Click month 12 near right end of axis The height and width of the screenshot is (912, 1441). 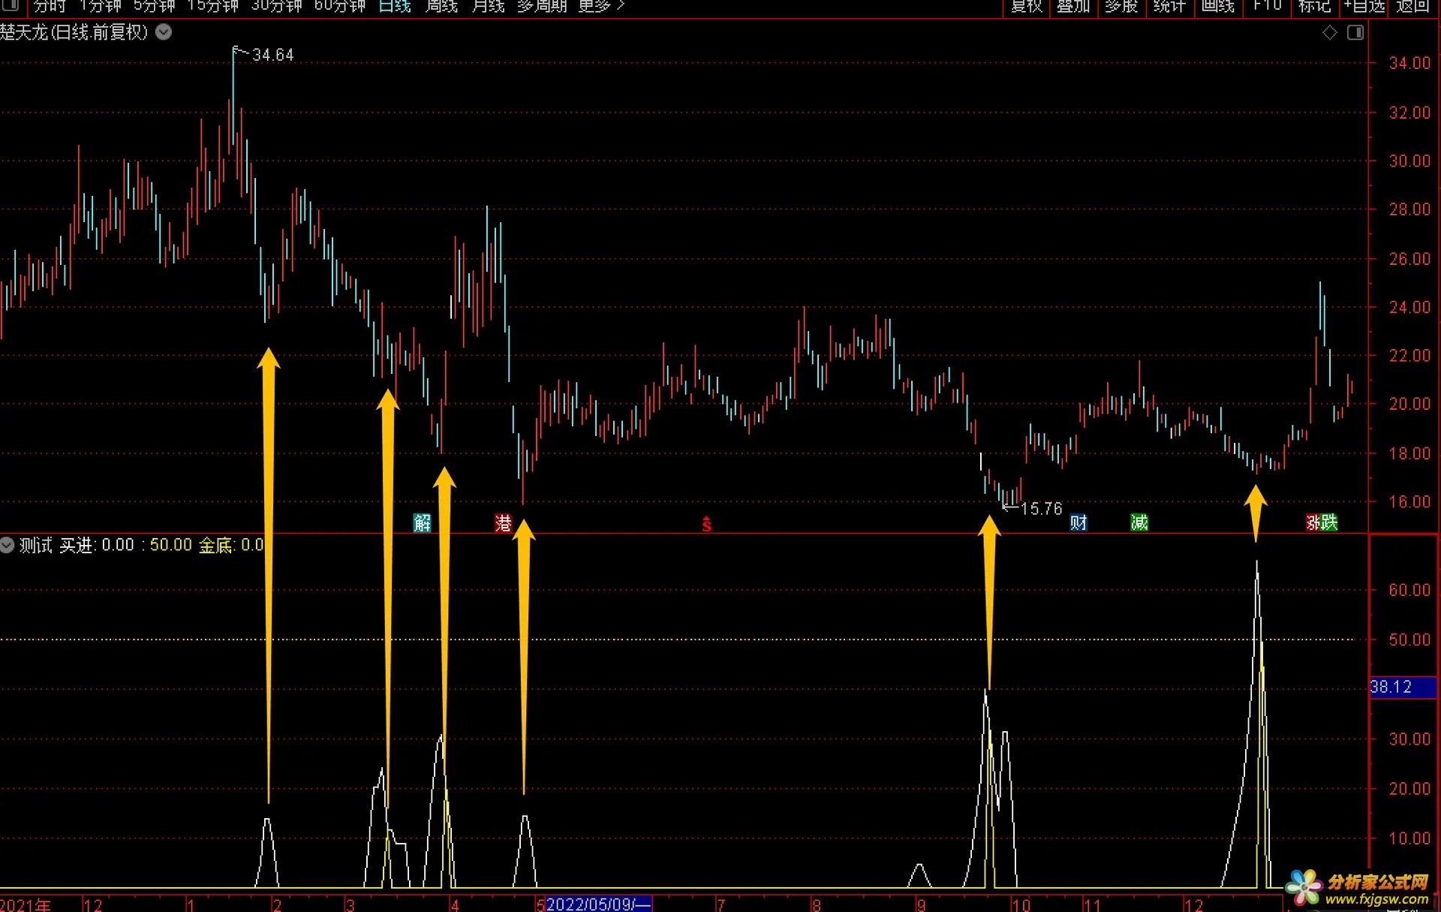click(1194, 904)
